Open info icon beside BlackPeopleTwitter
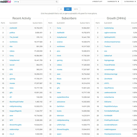This screenshot has width=137, height=137. coord(8,102)
